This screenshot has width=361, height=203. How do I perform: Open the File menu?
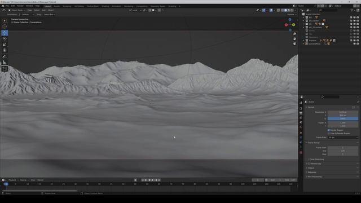tap(7, 6)
